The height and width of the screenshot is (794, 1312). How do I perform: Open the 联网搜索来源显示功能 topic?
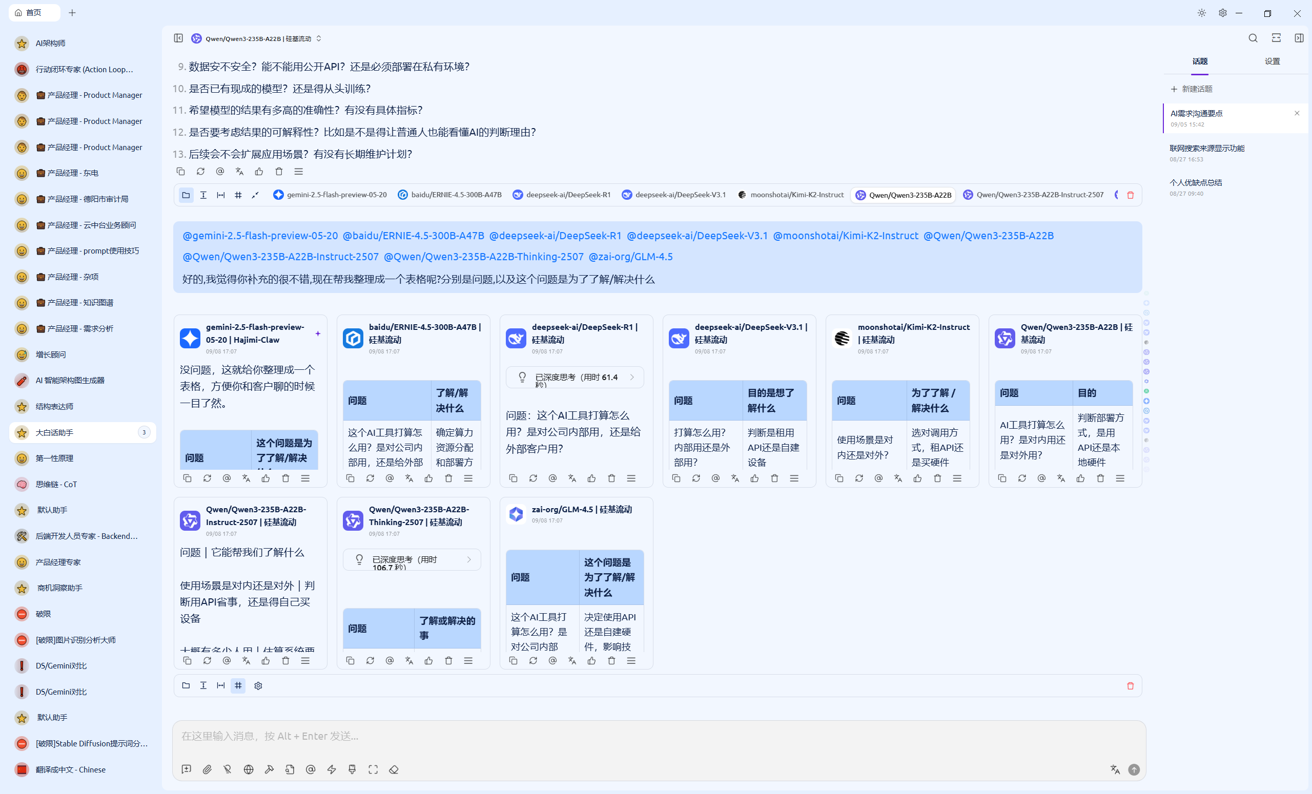pyautogui.click(x=1206, y=149)
